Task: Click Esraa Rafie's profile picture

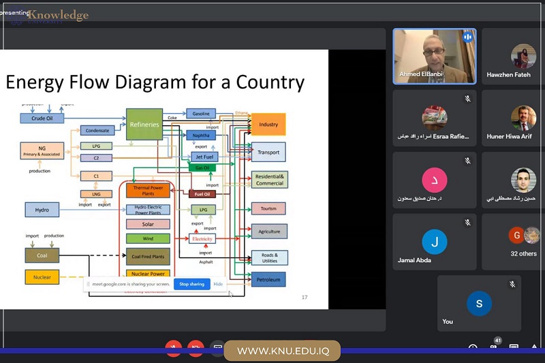Action: tap(435, 118)
